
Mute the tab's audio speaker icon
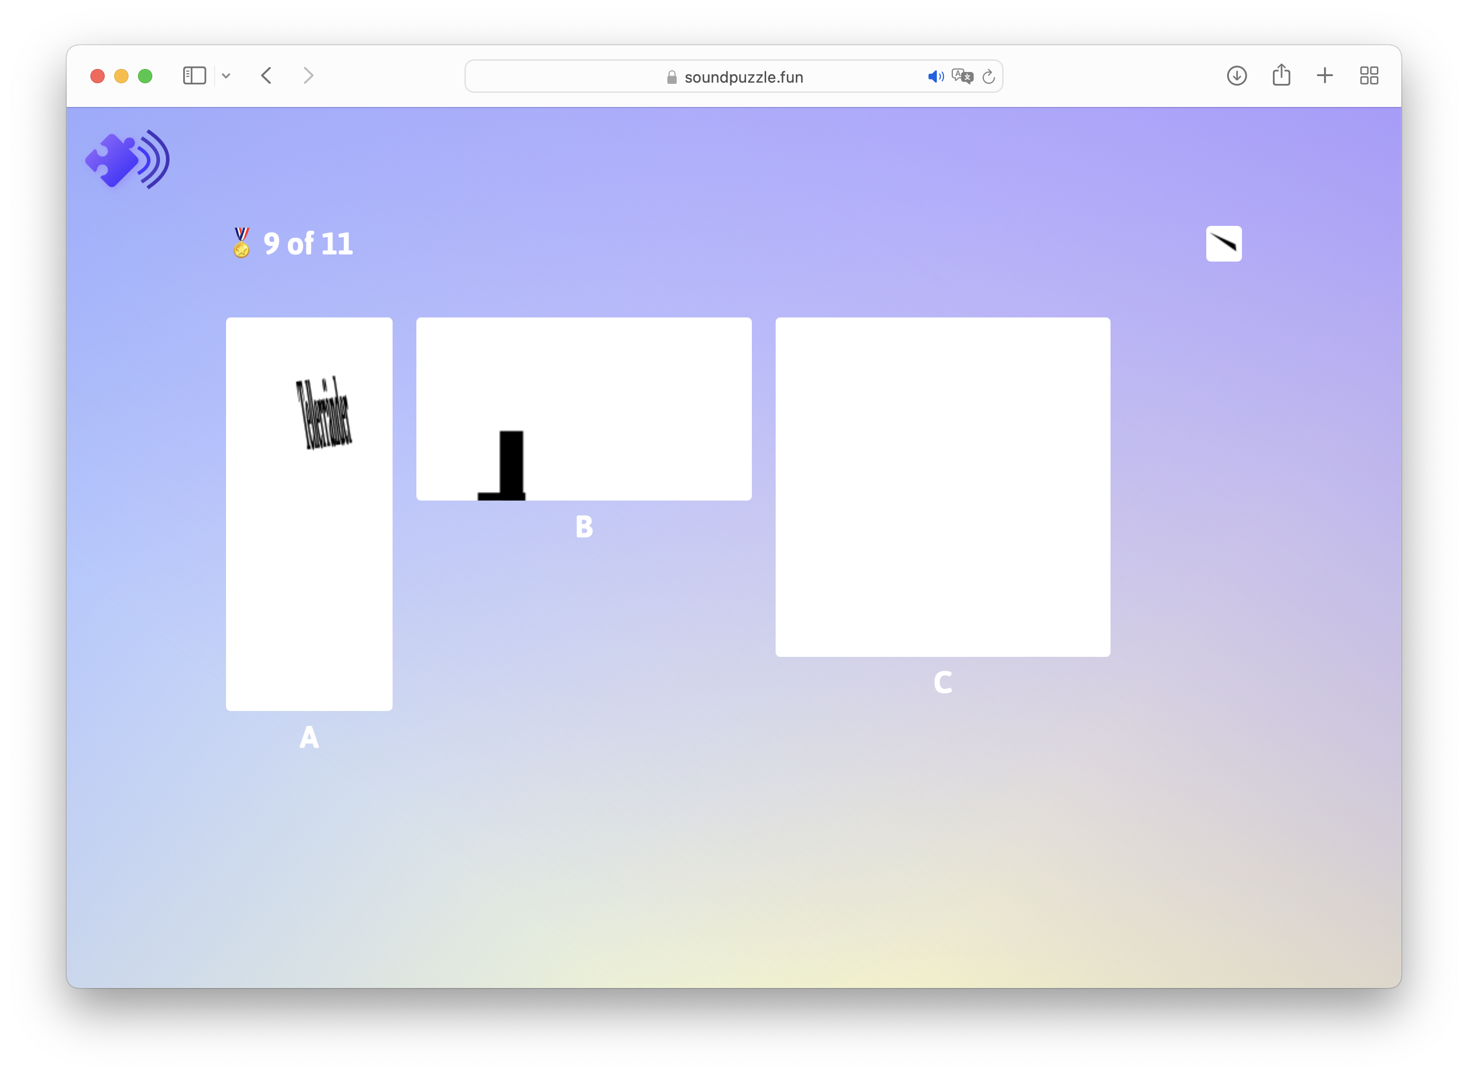point(935,77)
